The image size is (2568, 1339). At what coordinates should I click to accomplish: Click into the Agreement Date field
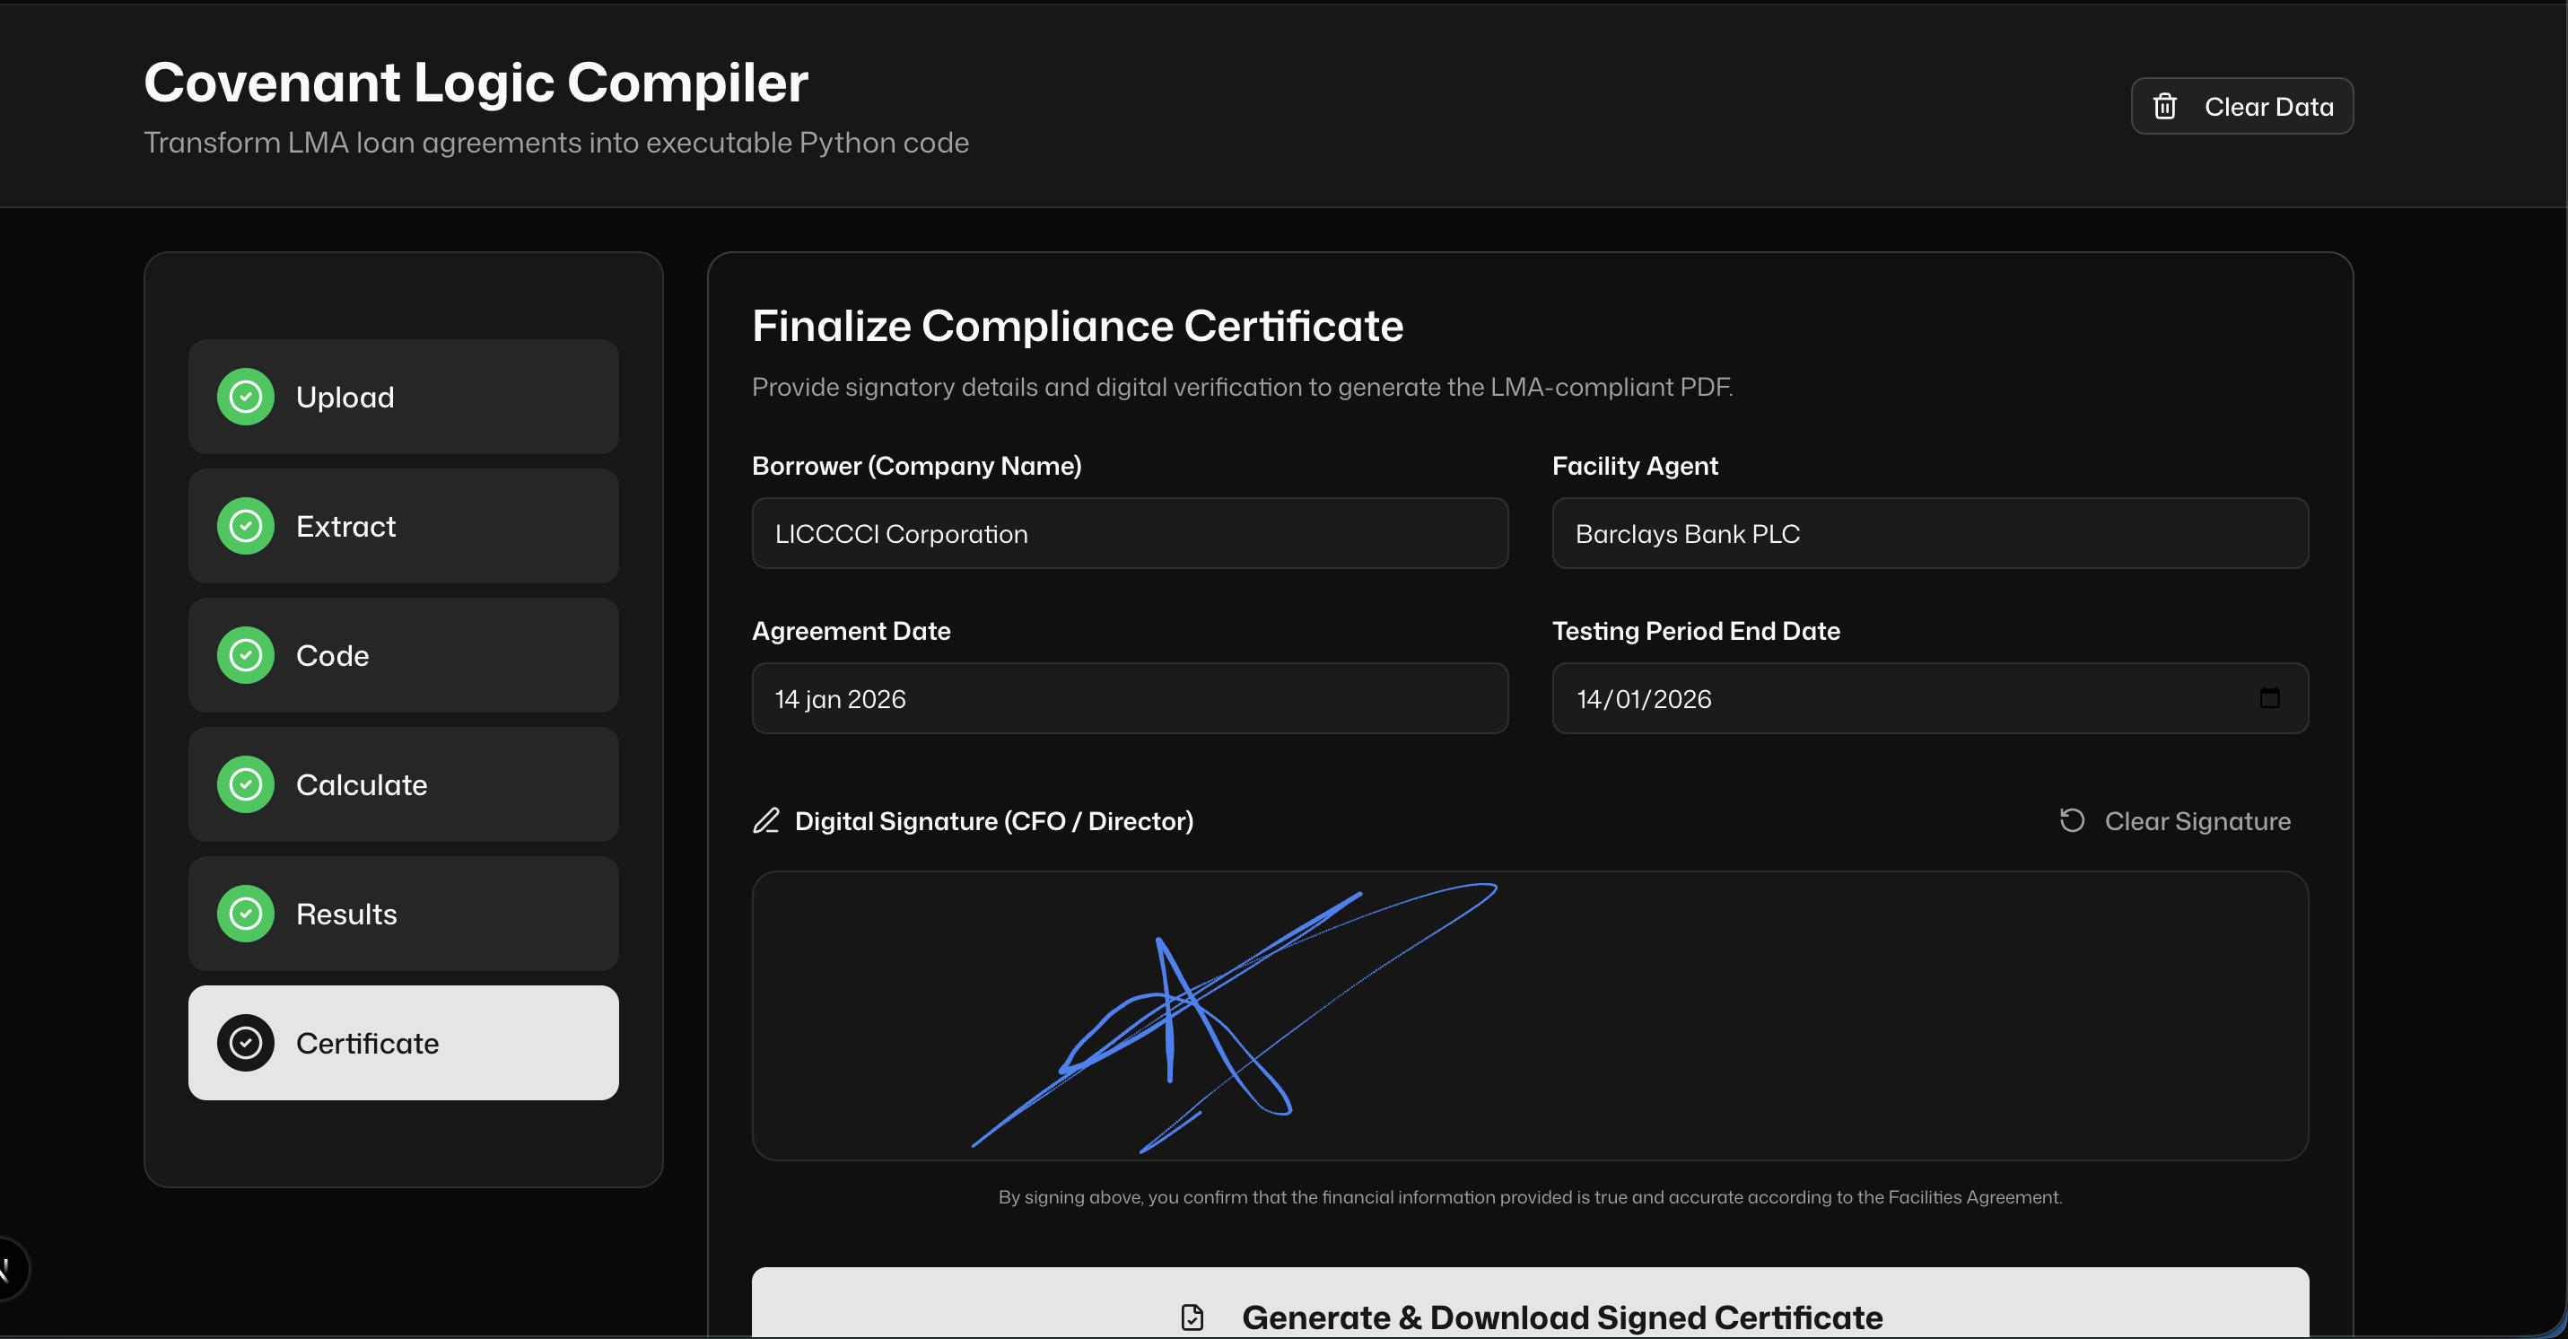click(1129, 699)
